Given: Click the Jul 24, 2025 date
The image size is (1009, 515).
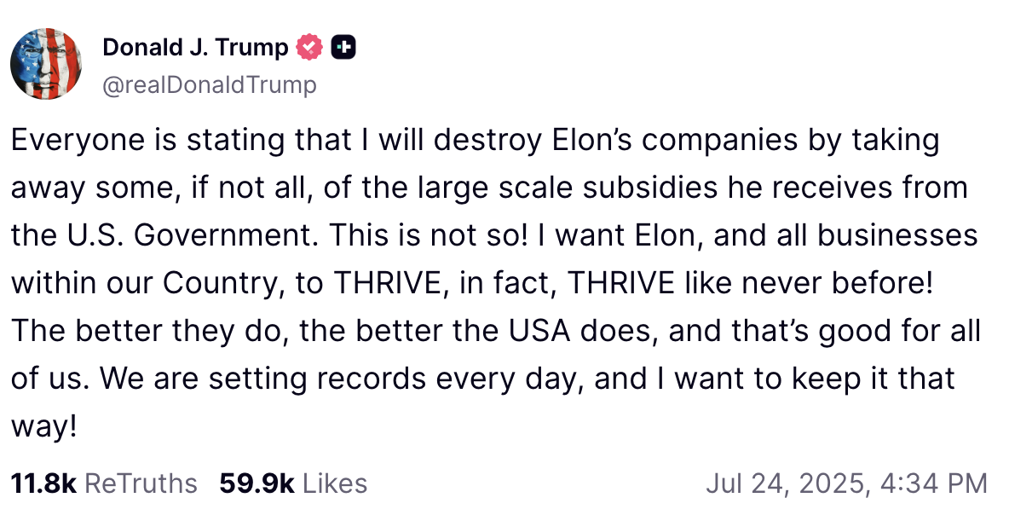Looking at the screenshot, I should [x=784, y=484].
